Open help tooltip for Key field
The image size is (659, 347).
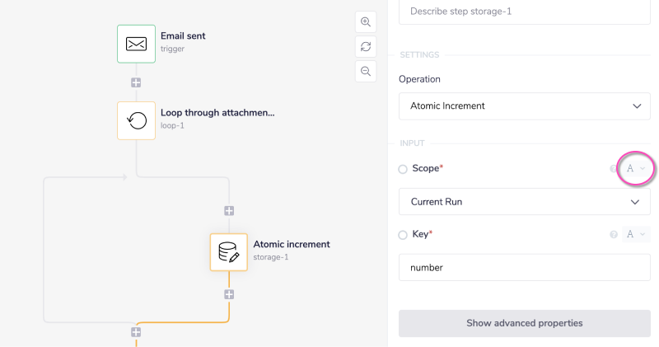point(613,235)
